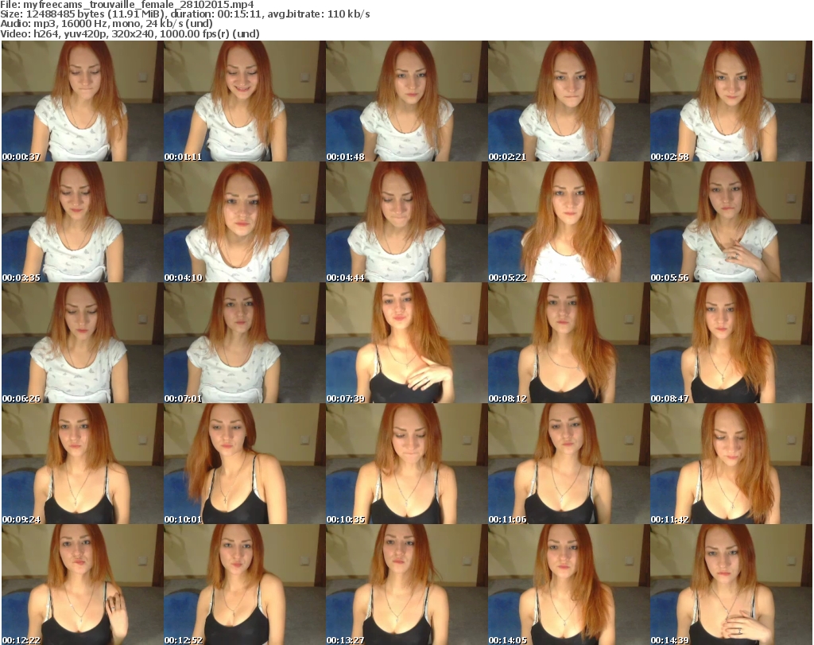Open the frame stamped 00:04:10
Image resolution: width=814 pixels, height=645 pixels.
coord(244,222)
